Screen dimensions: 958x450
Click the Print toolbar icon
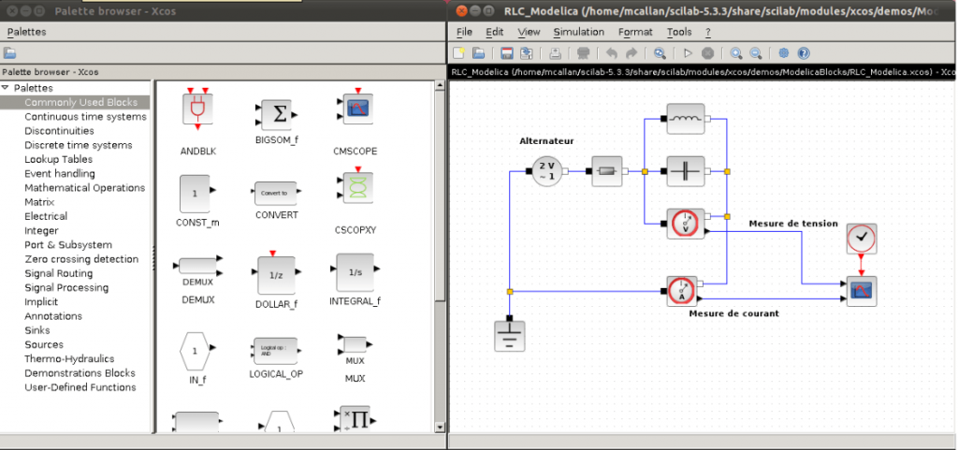[x=555, y=53]
